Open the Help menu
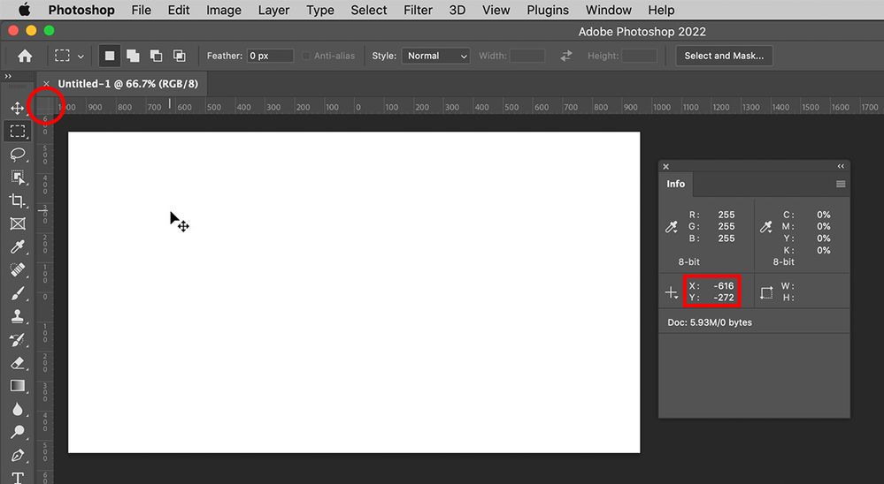Viewport: 884px width, 484px height. pos(661,10)
